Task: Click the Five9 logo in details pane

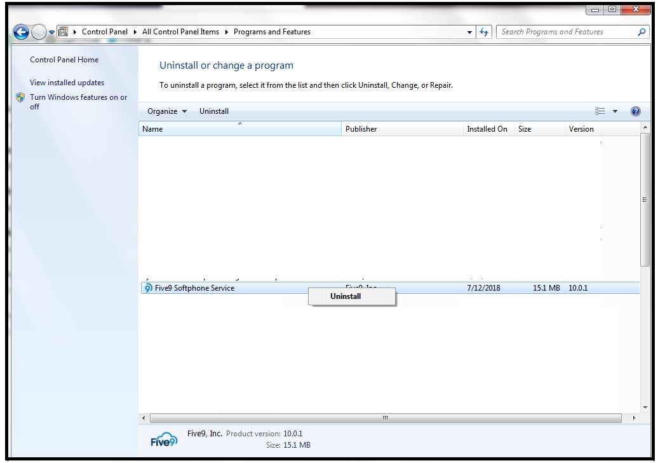Action: [x=164, y=439]
